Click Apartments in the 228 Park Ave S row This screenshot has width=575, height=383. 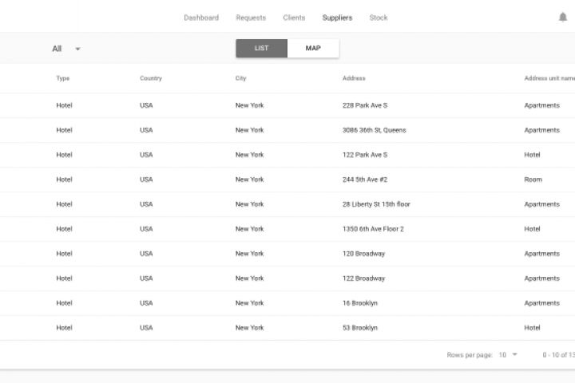542,105
